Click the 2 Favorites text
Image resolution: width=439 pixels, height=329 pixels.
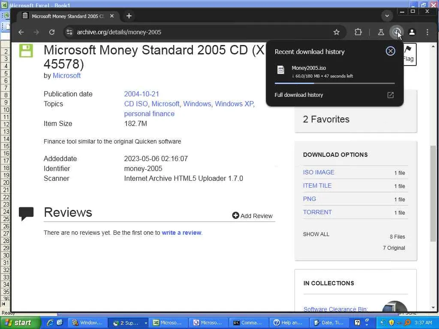[x=326, y=120]
